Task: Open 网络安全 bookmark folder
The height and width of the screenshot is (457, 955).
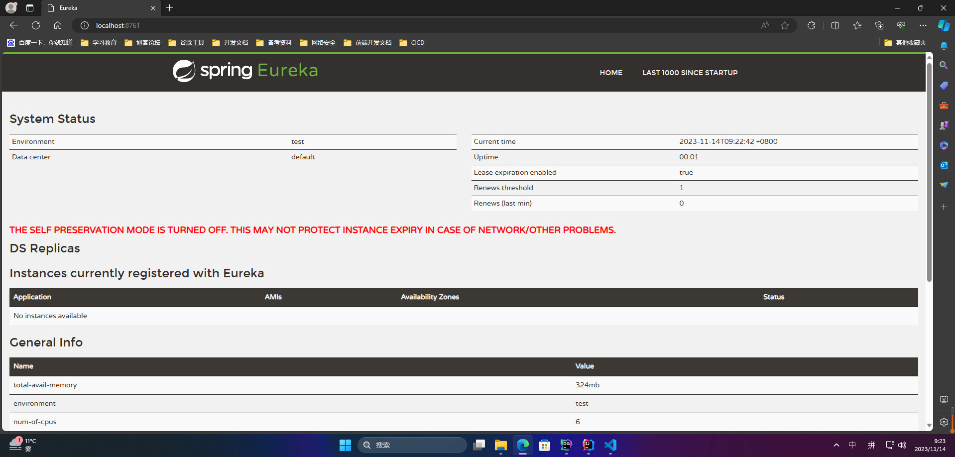Action: pos(318,43)
